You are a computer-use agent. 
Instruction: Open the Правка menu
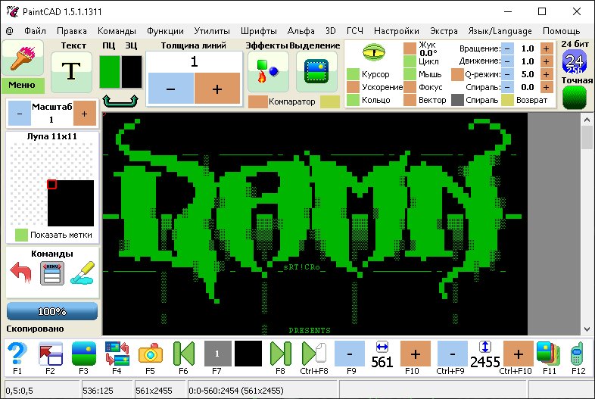tap(72, 31)
